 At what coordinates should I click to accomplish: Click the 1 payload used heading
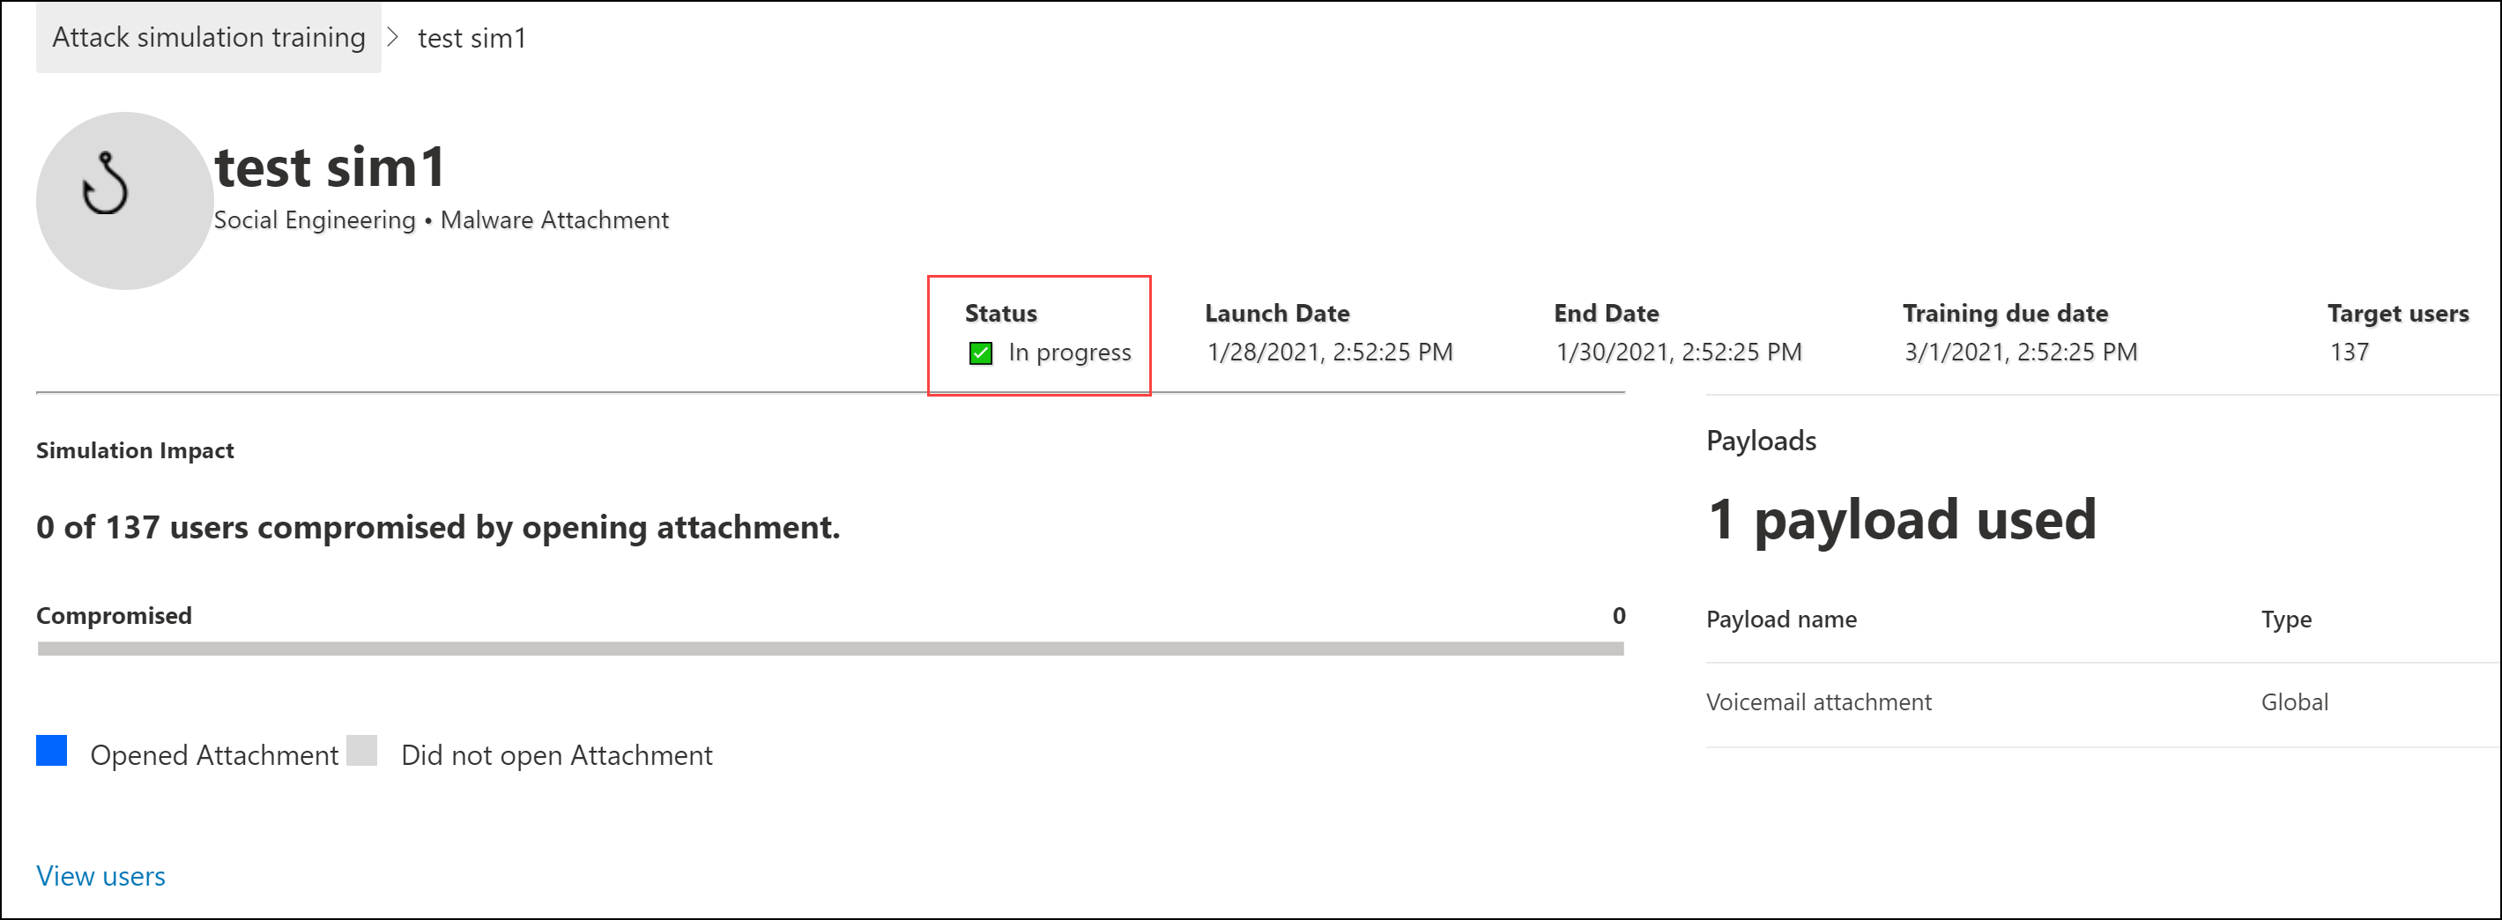[x=1901, y=520]
